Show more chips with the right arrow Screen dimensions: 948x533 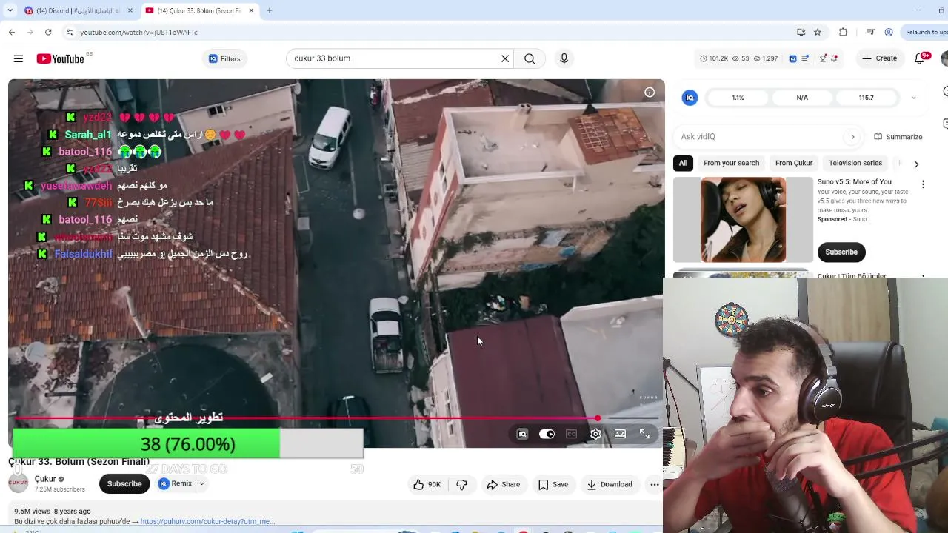(x=916, y=164)
